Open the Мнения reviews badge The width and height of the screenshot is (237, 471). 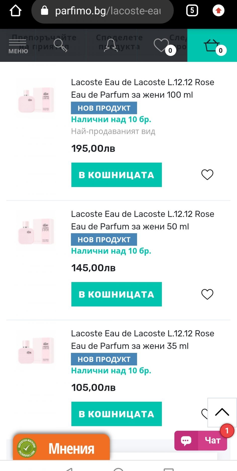tap(62, 448)
